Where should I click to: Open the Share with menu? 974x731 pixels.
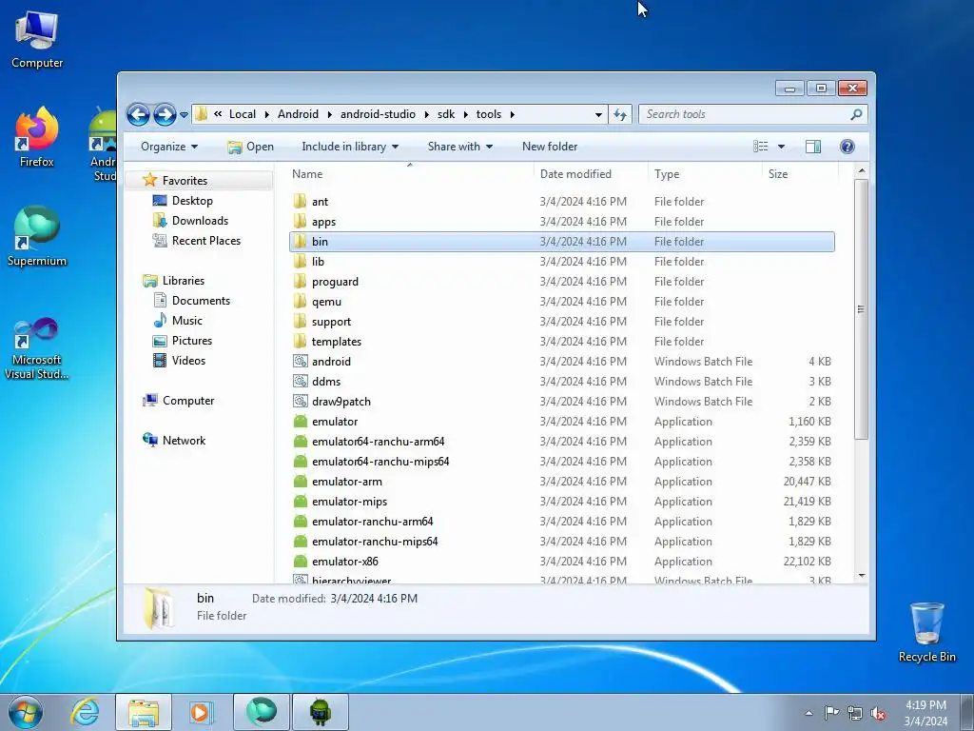pyautogui.click(x=459, y=147)
